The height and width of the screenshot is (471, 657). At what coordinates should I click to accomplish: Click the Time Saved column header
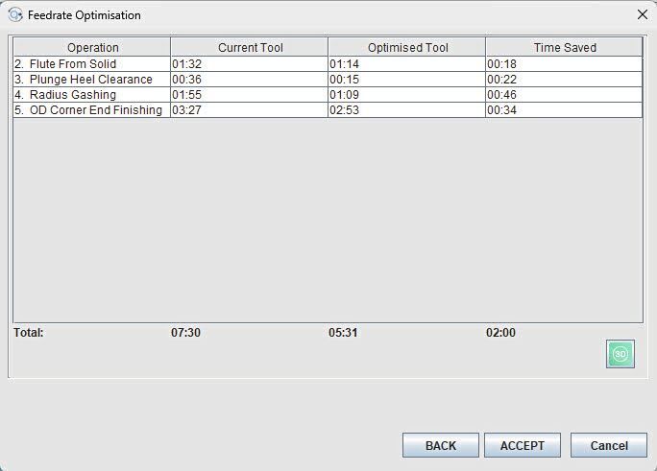click(x=565, y=47)
